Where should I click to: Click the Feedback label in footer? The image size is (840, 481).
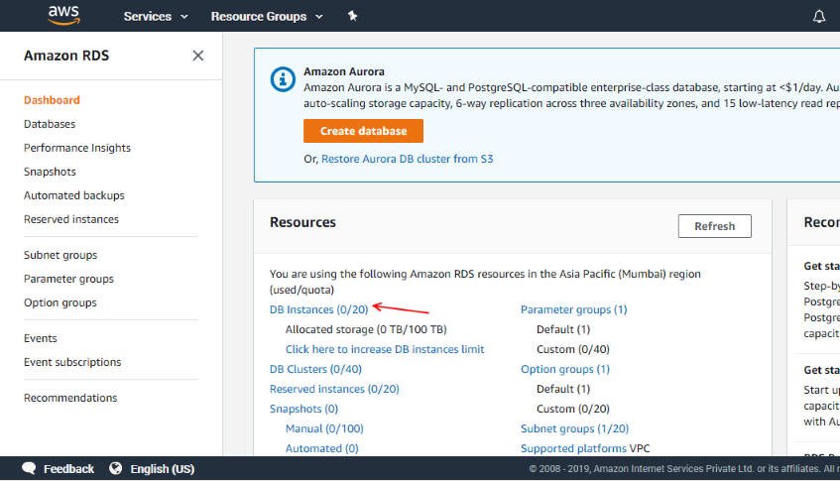pyautogui.click(x=68, y=469)
